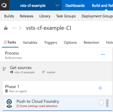The height and width of the screenshot is (112, 113).
Task: Open the breadcrumb ellipsis menu
Action: click(x=14, y=28)
